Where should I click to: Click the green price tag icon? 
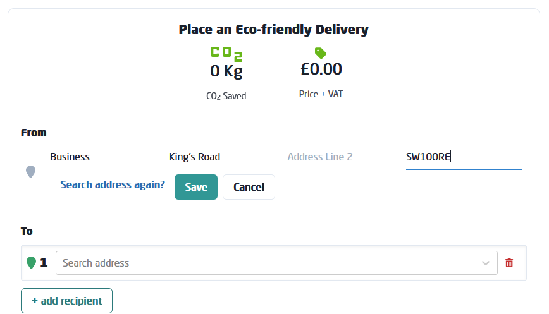(321, 53)
